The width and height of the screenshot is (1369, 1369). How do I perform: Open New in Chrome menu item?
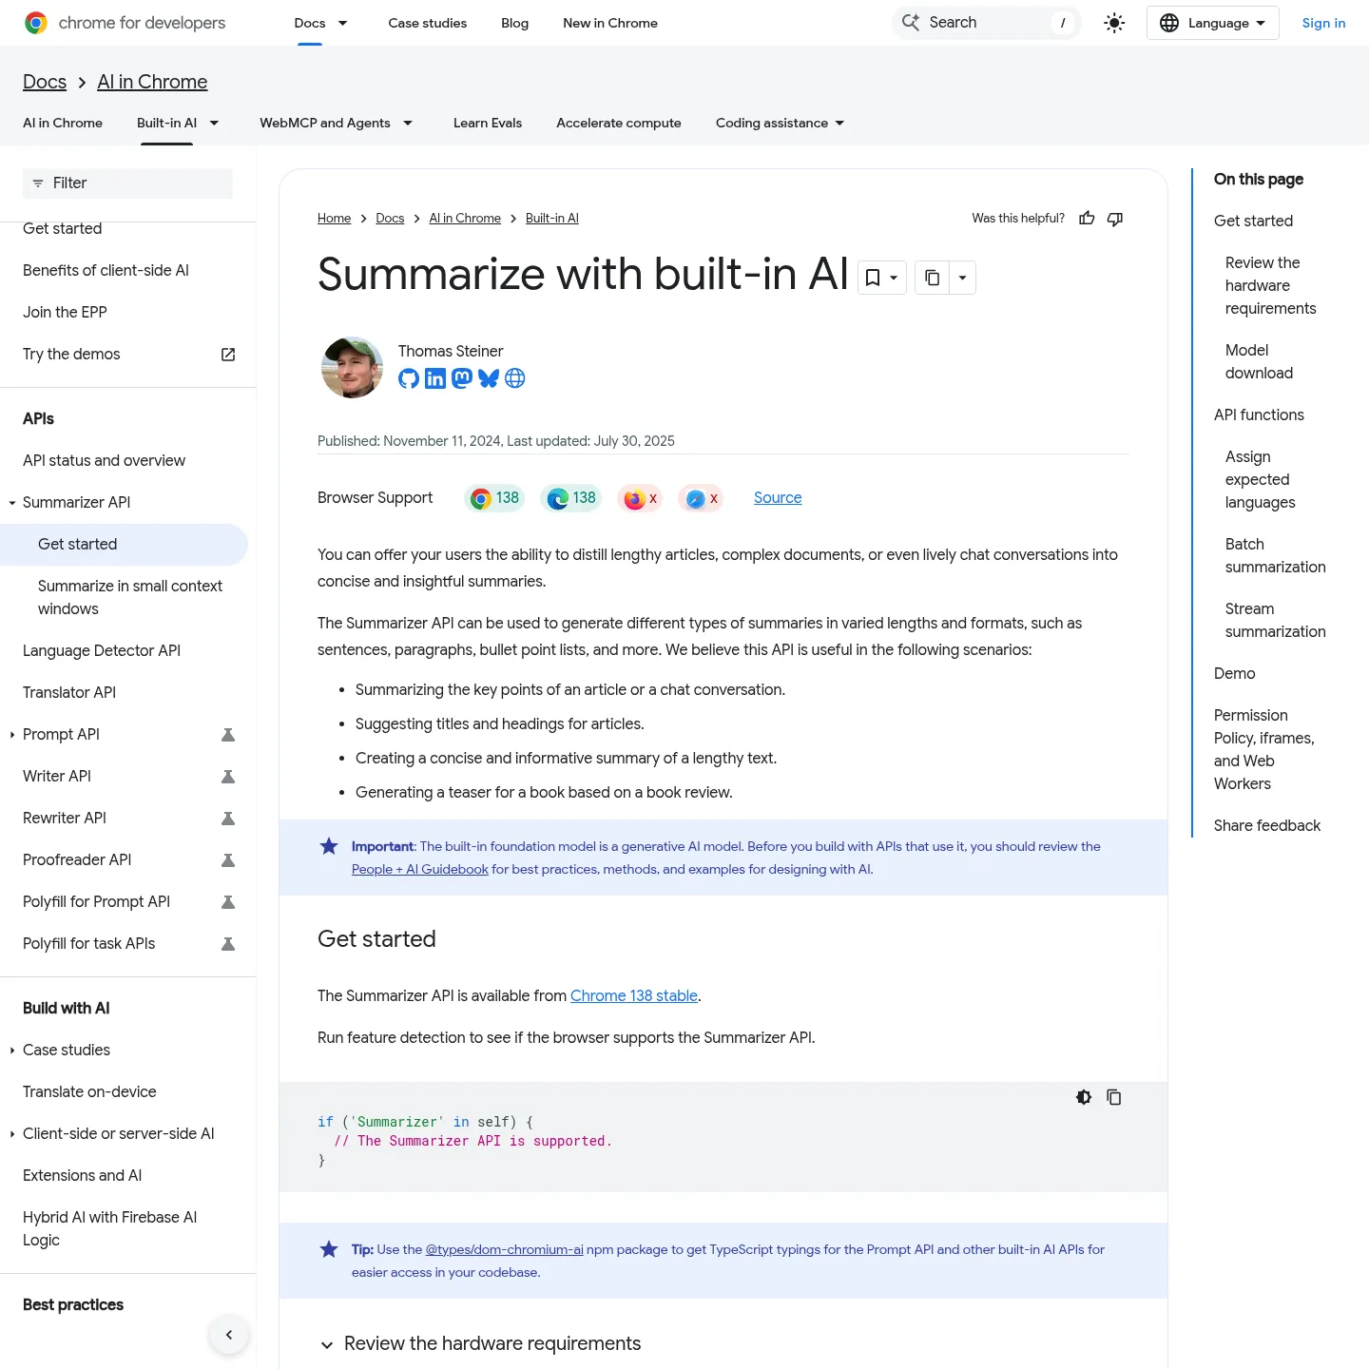pos(610,23)
